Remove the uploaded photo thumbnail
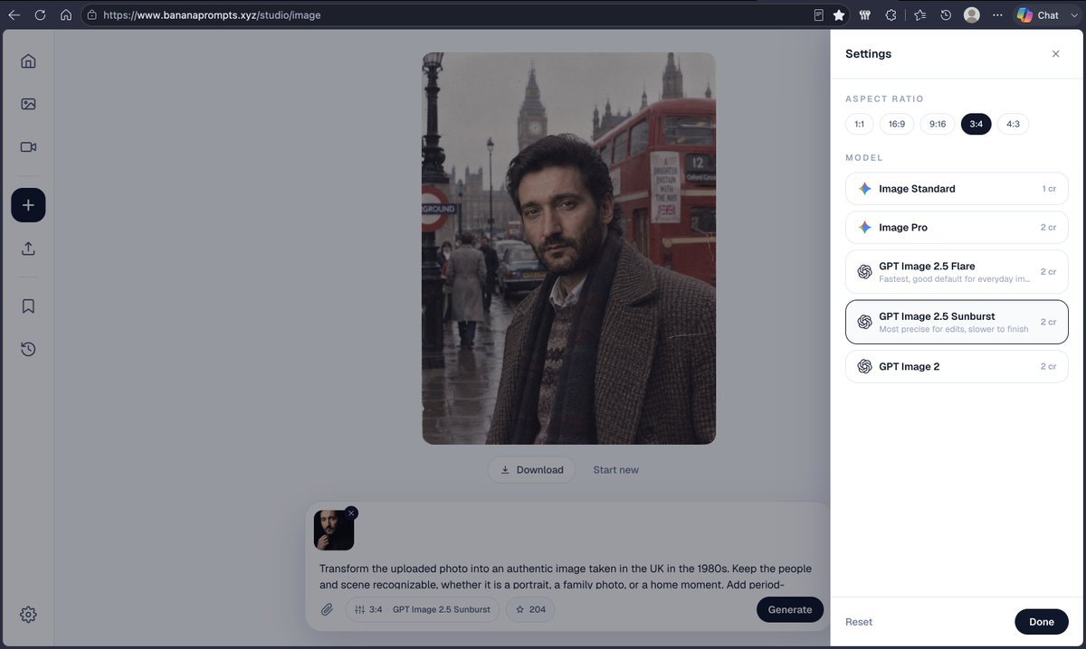Image resolution: width=1086 pixels, height=649 pixels. tap(351, 513)
